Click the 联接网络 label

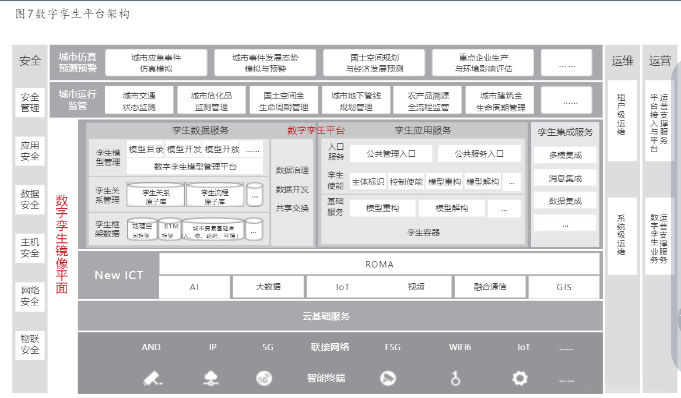(x=329, y=347)
